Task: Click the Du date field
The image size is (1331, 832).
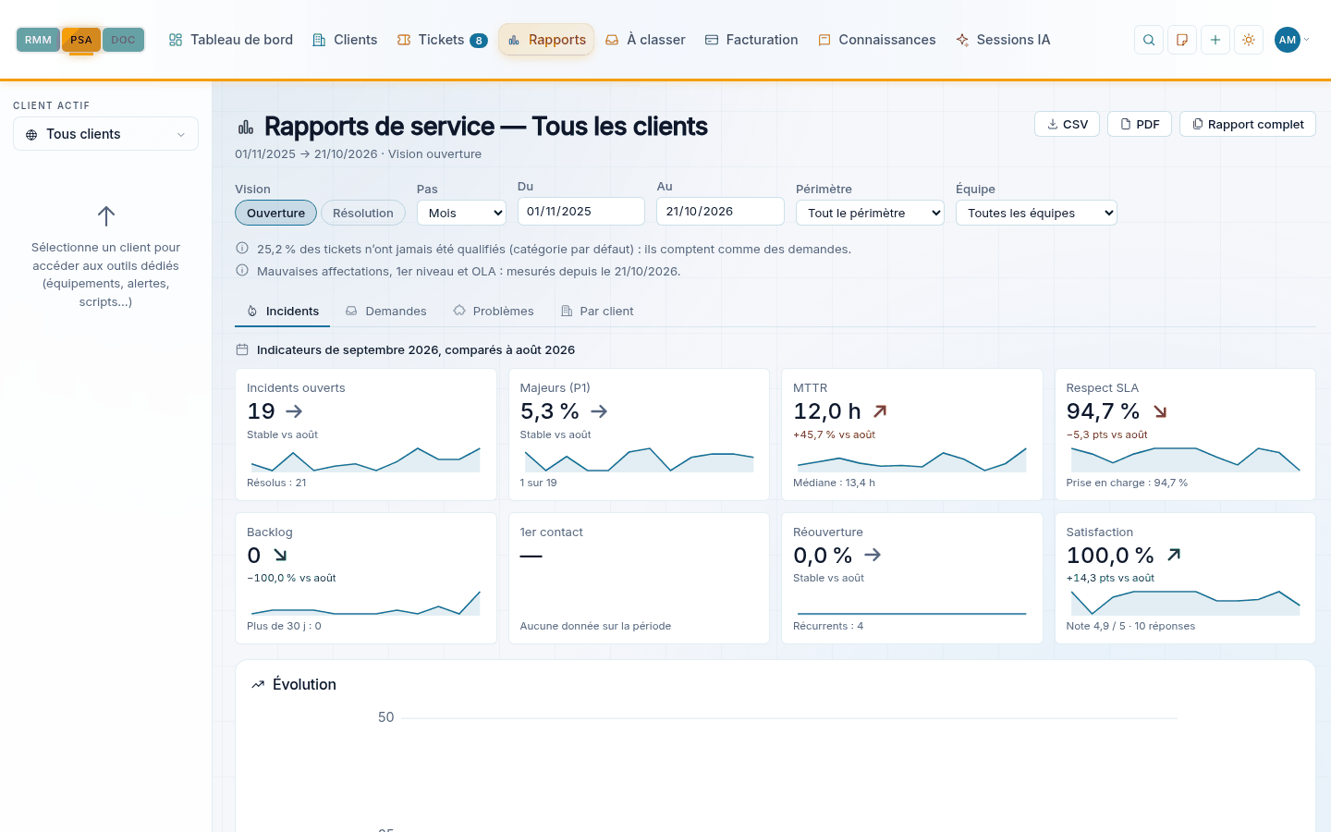Action: [x=581, y=211]
